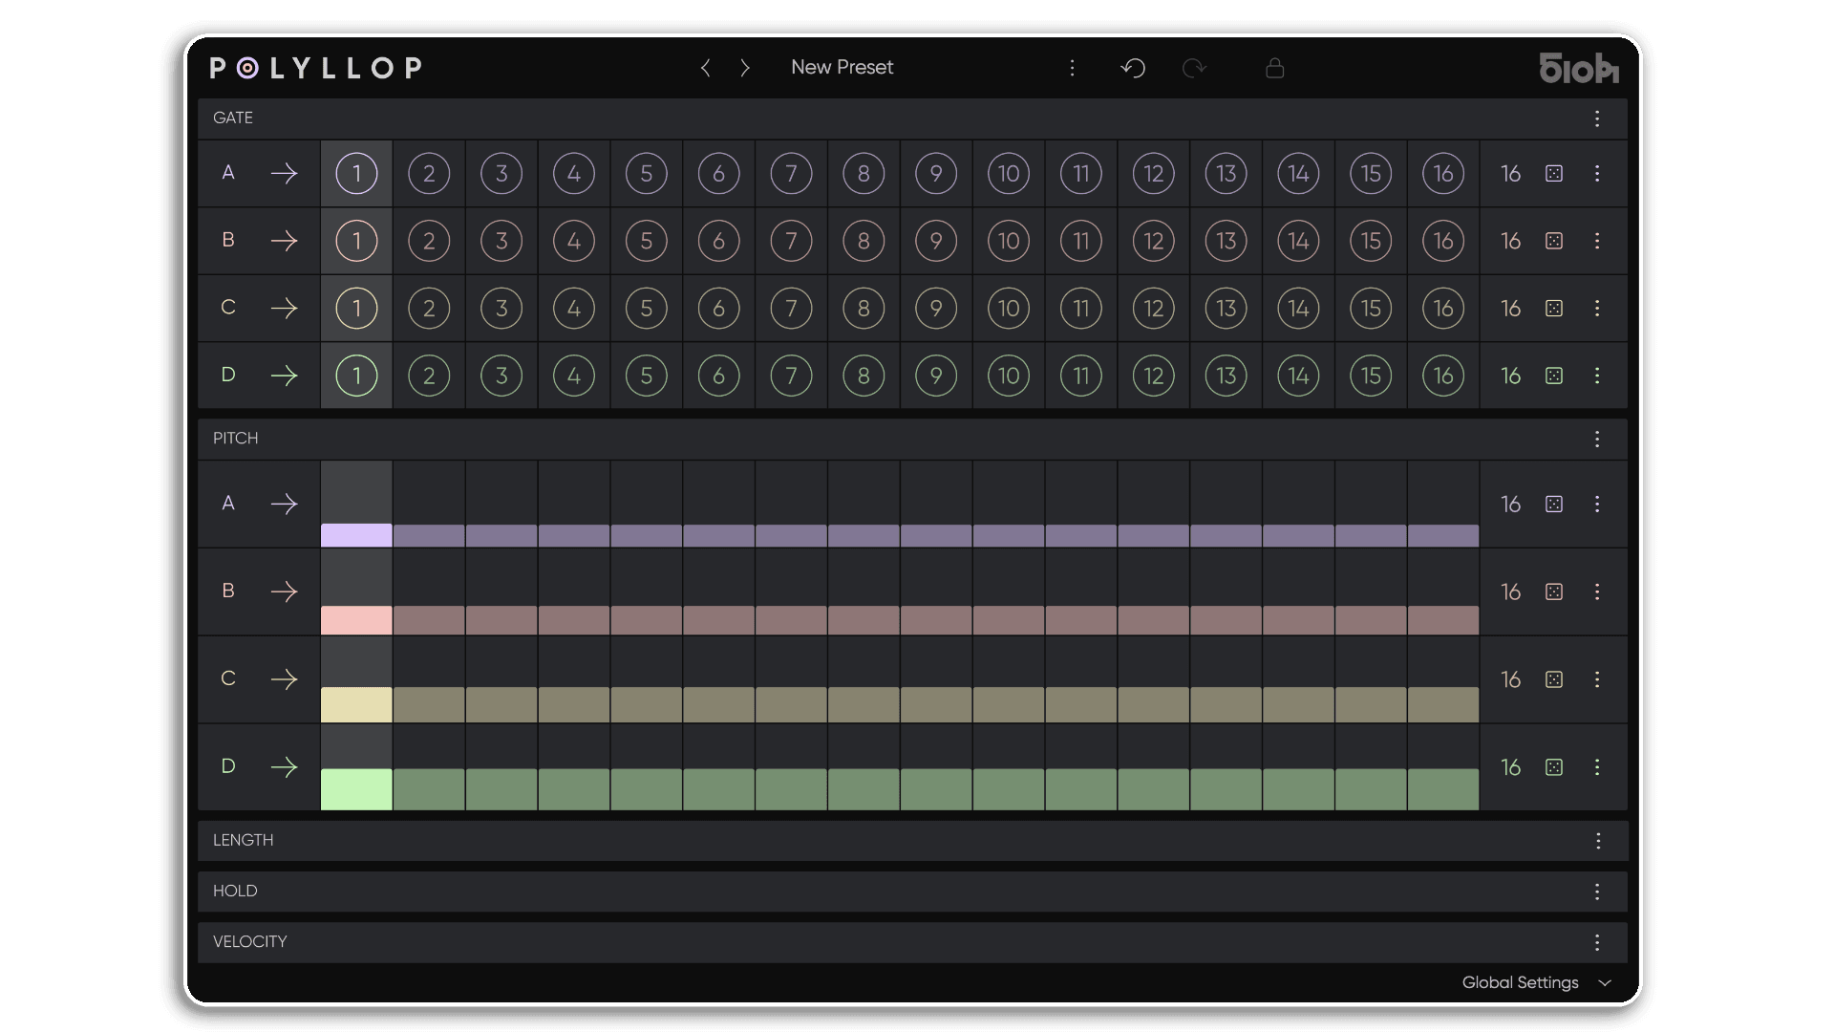Screen dimensions: 1834x1032
Task: Collapse the PITCH section header
Action: click(912, 439)
